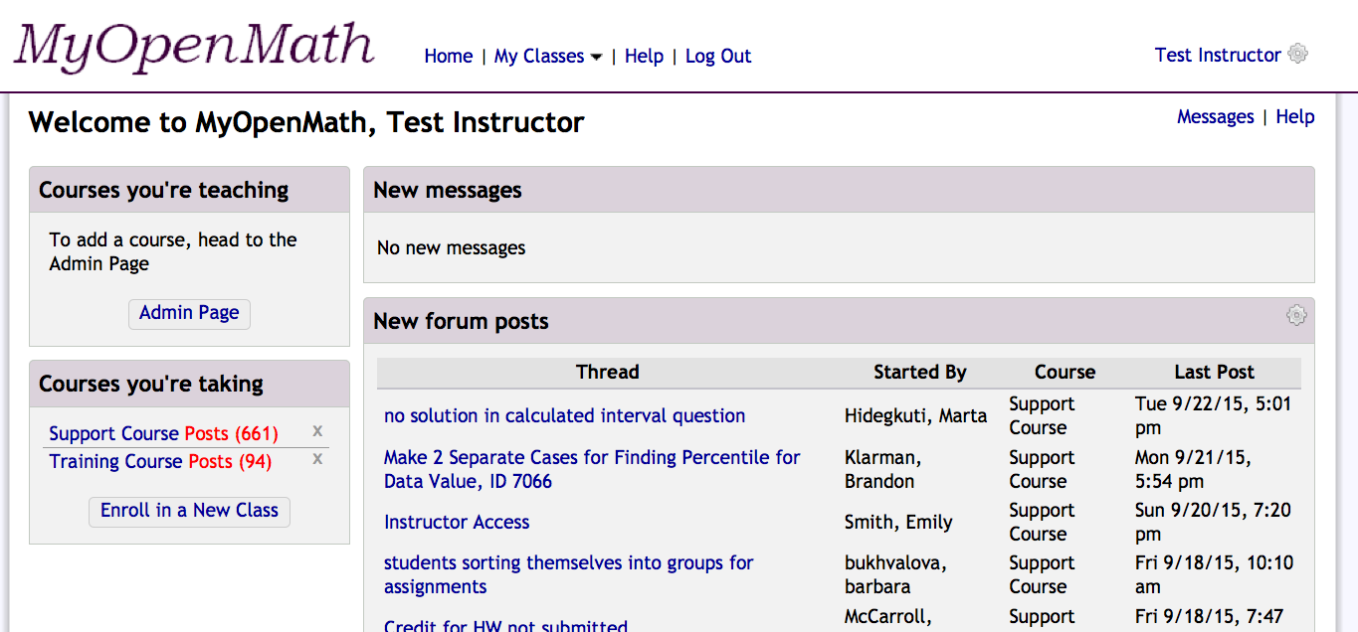
Task: Open the Test Instructor profile link
Action: 1218,55
